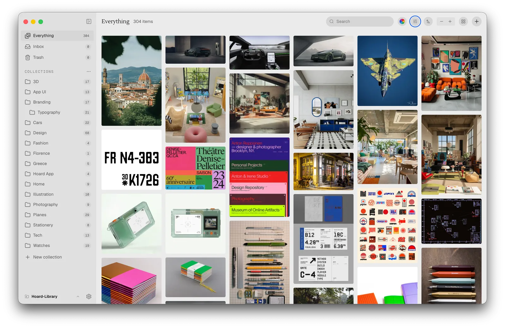The image size is (505, 328).
Task: Select the Design collection
Action: [x=57, y=133]
